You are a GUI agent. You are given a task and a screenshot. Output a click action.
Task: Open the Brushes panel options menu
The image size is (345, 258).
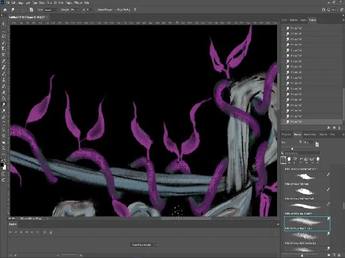[x=343, y=134]
